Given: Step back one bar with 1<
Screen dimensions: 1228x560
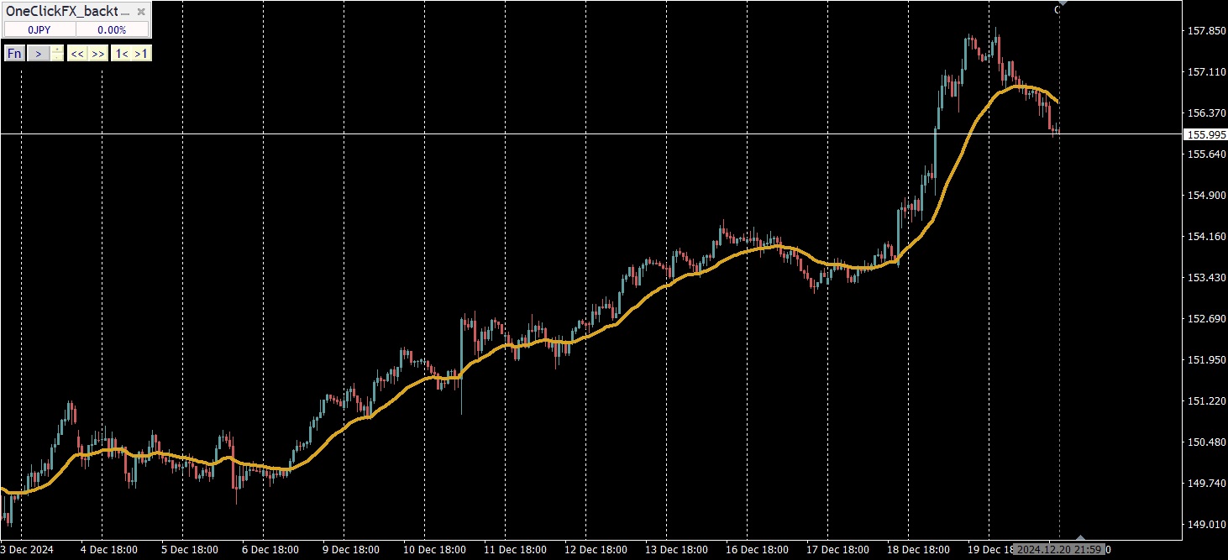Looking at the screenshot, I should coord(121,54).
